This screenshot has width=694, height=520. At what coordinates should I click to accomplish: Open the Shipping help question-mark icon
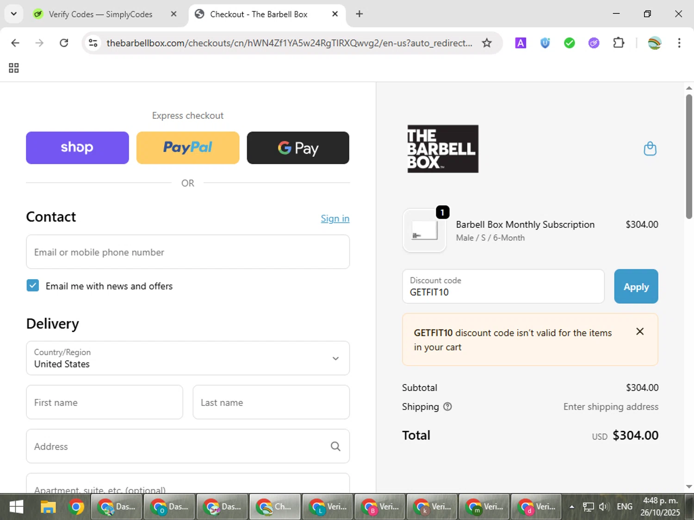pos(447,407)
